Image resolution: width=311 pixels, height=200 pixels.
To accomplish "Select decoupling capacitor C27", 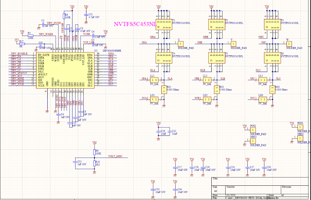I will click(x=247, y=167).
